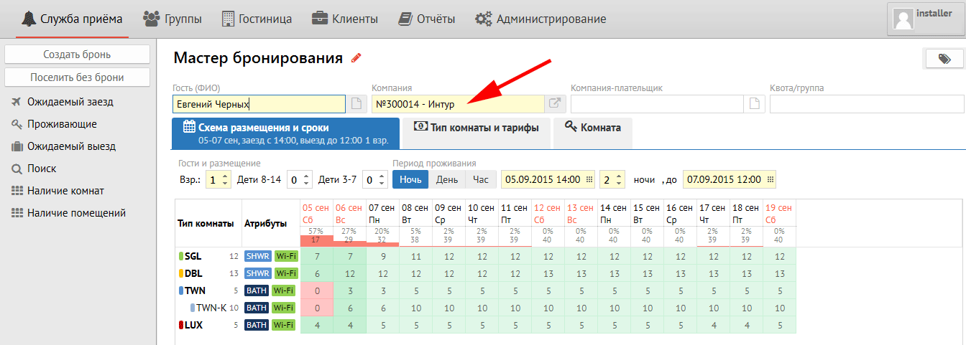Click the Дети 8-14 stepper
Image resolution: width=966 pixels, height=345 pixels.
(300, 179)
